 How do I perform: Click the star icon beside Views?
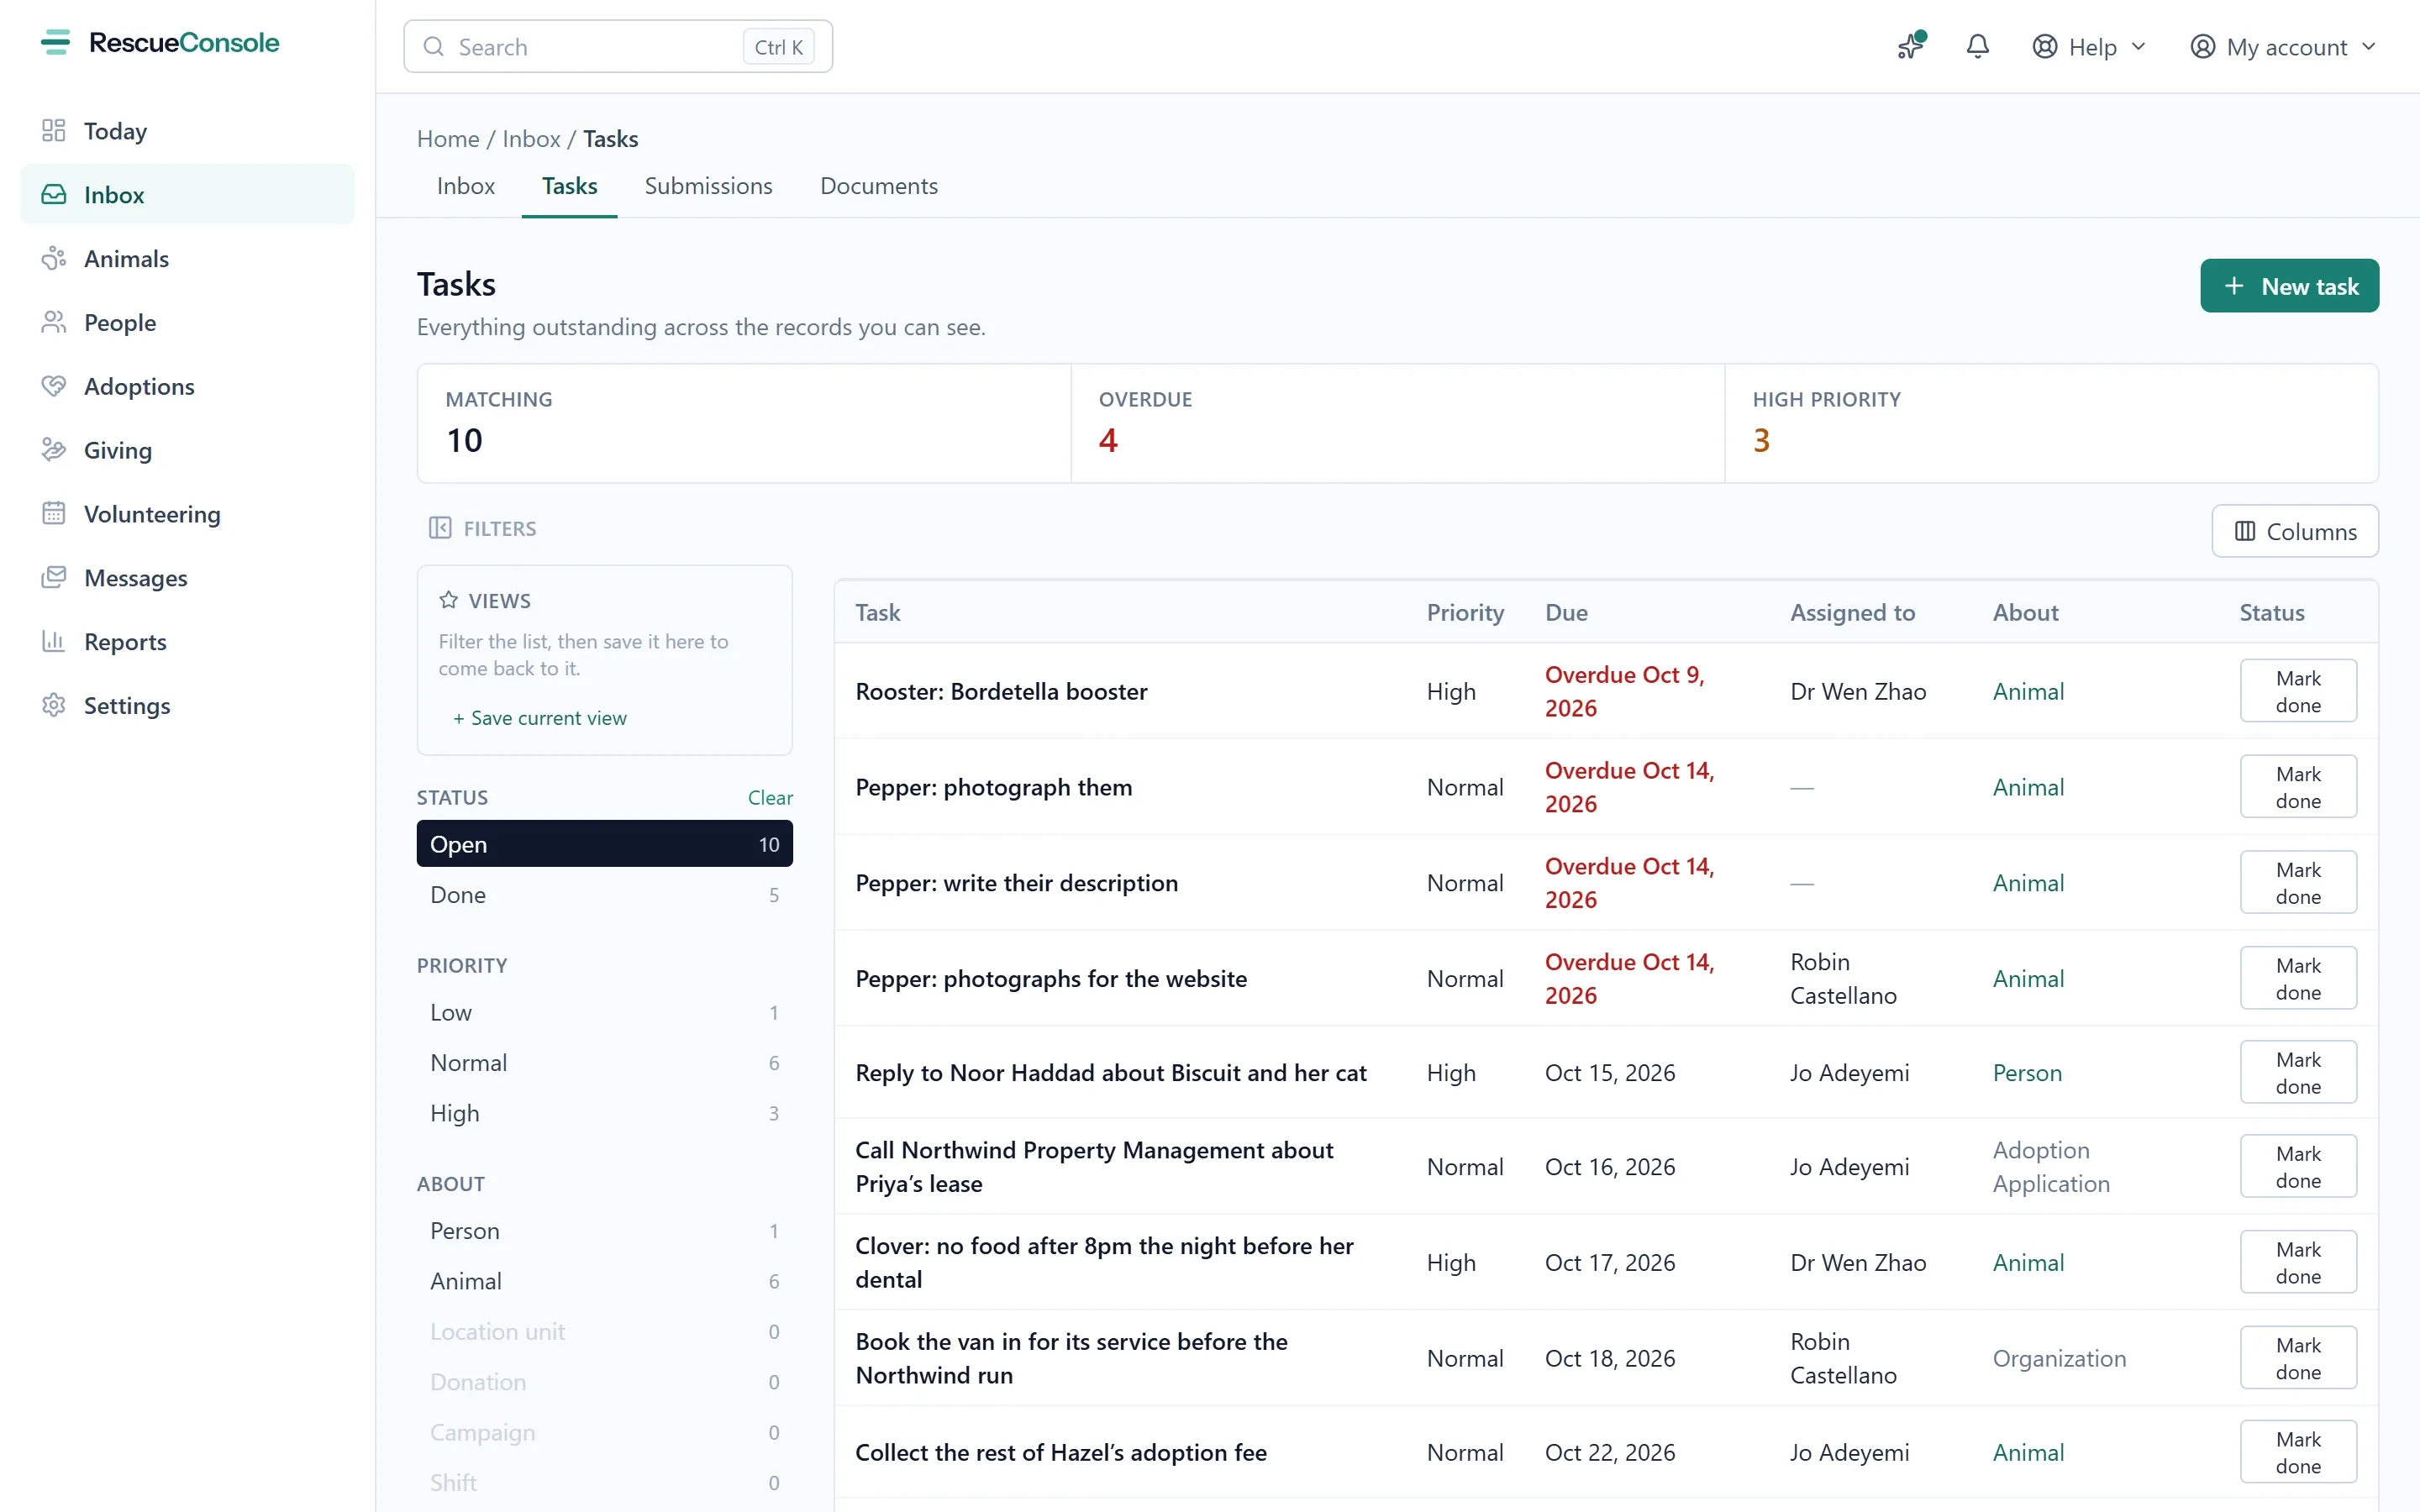pyautogui.click(x=449, y=600)
